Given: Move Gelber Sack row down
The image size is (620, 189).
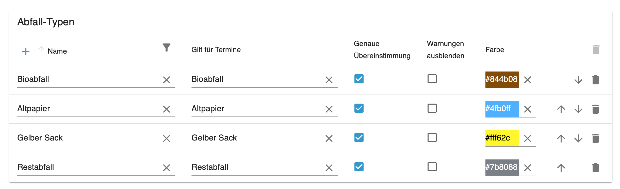Looking at the screenshot, I should pyautogui.click(x=578, y=138).
